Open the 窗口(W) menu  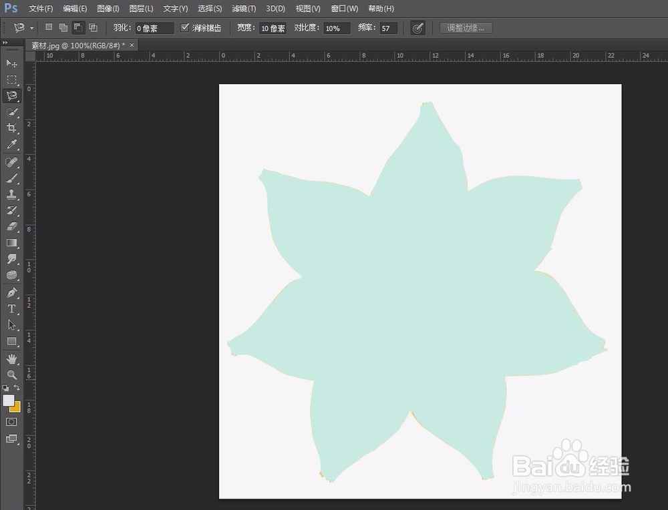tap(344, 9)
